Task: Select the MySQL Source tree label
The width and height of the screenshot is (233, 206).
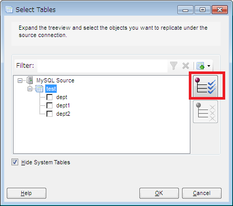Action: point(55,80)
